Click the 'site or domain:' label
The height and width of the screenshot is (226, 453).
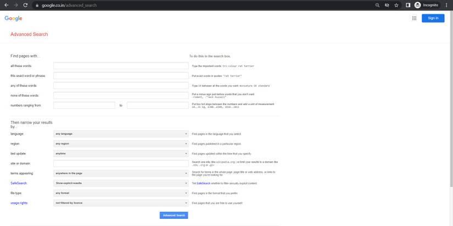coord(20,164)
